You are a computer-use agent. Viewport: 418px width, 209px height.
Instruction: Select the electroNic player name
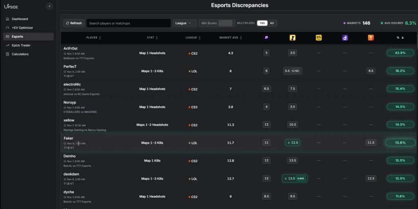click(72, 84)
